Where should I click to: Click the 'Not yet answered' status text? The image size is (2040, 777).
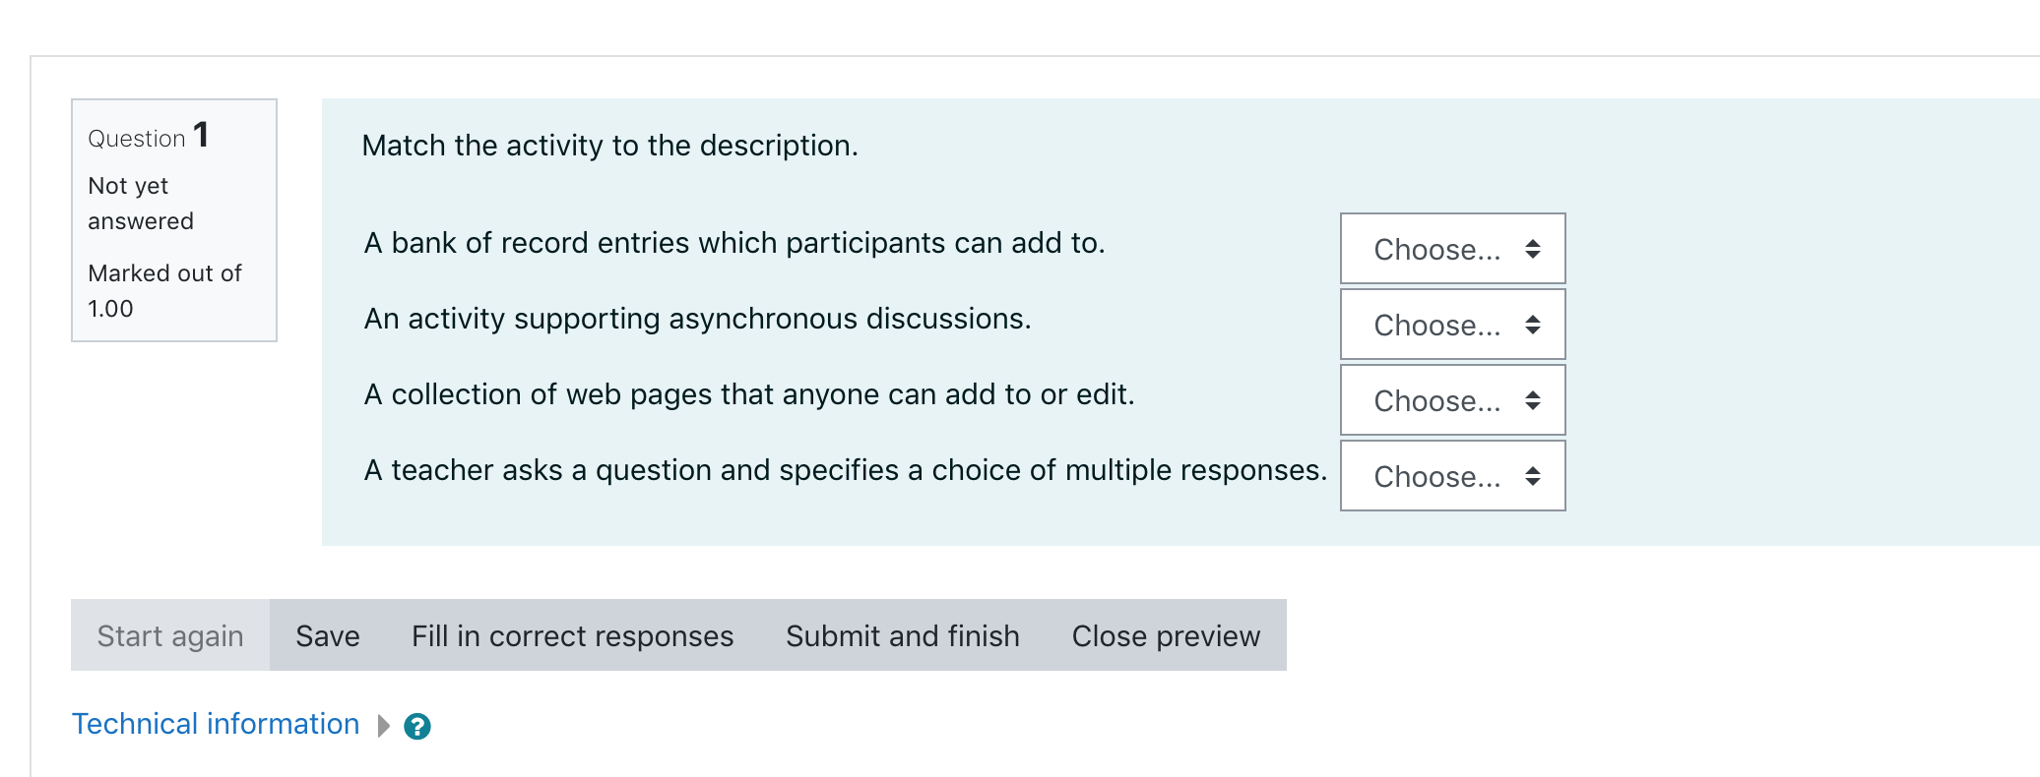click(141, 204)
